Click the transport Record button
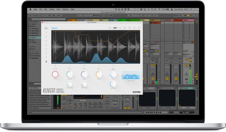Viewport: 226px width, 132px height. pos(96,15)
